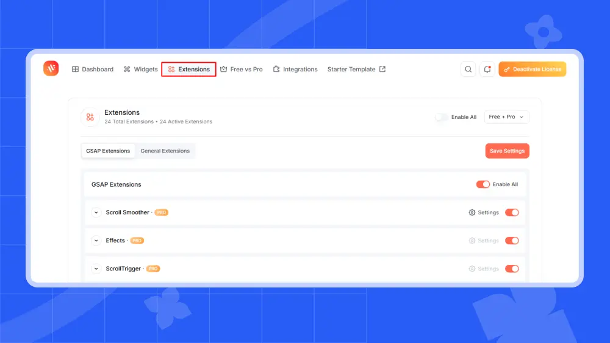Viewport: 610px width, 343px height.
Task: Switch to the GSAP Extensions tab
Action: click(108, 151)
